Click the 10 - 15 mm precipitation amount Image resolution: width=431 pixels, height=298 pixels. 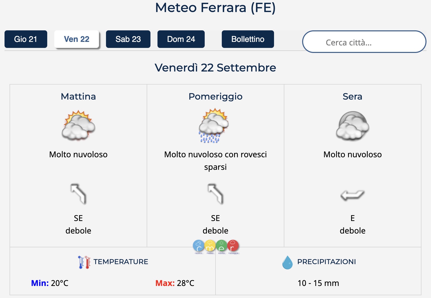click(318, 283)
